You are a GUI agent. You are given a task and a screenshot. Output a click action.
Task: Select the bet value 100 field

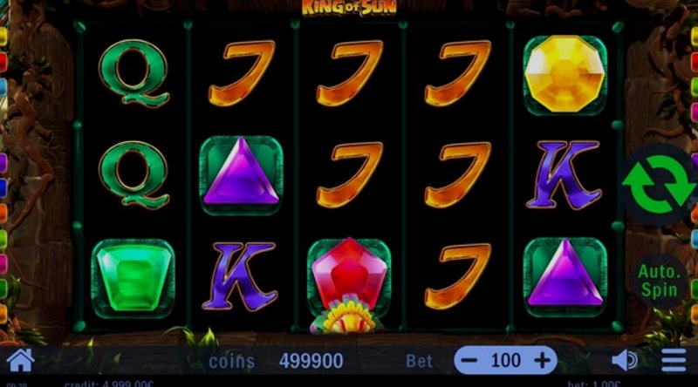(505, 360)
